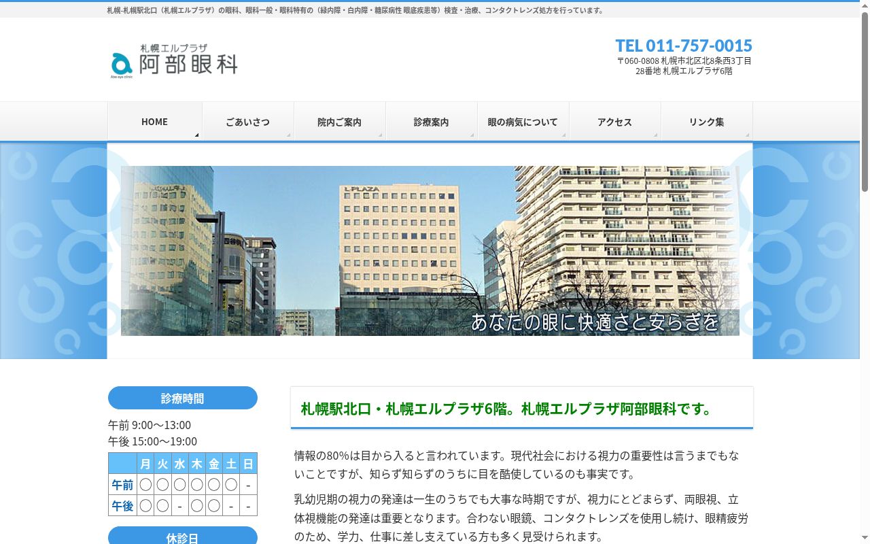Click the 午前 9:00〜13:00 hours text
Viewport: 870px width, 544px height.
(x=150, y=425)
